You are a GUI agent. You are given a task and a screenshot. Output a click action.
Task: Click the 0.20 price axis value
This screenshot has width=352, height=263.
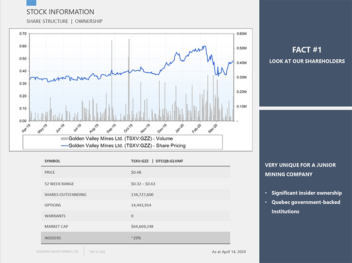23,96
